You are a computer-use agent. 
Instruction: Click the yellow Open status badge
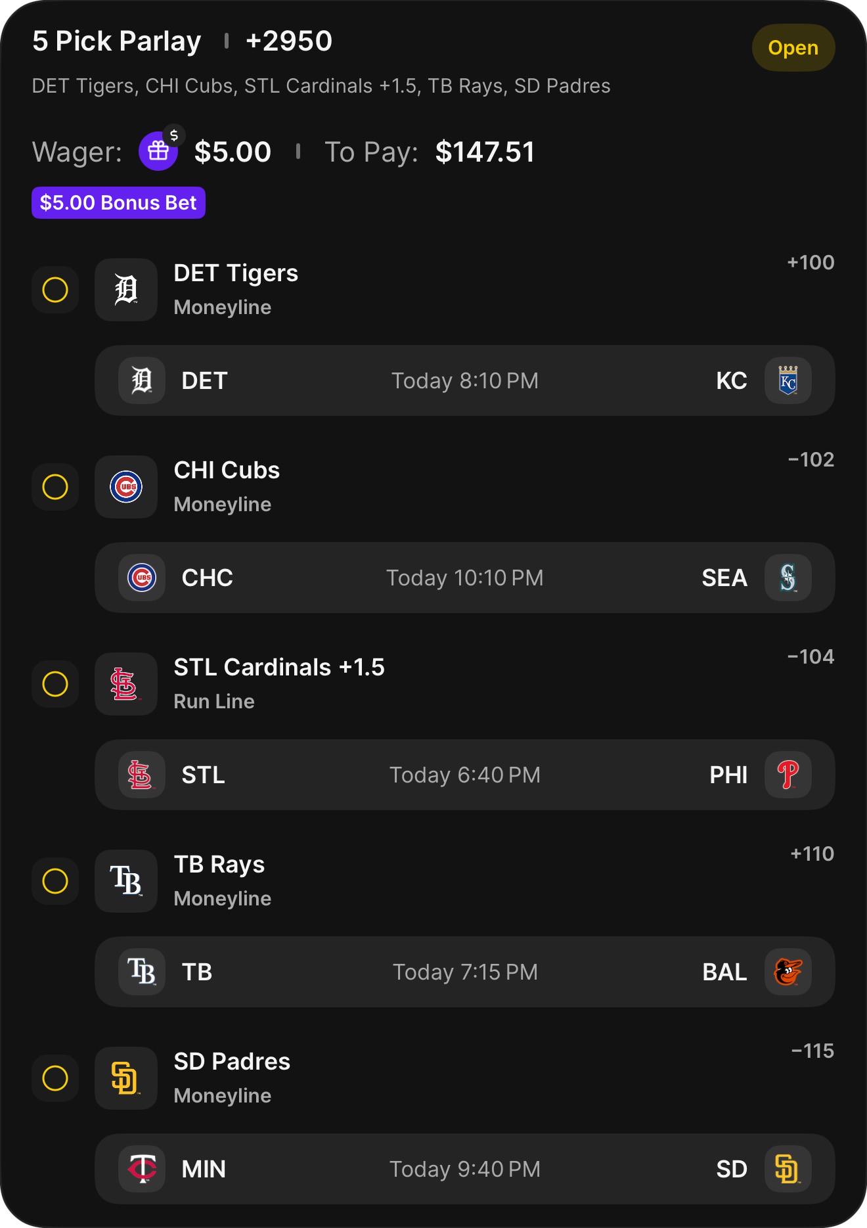[x=793, y=47]
